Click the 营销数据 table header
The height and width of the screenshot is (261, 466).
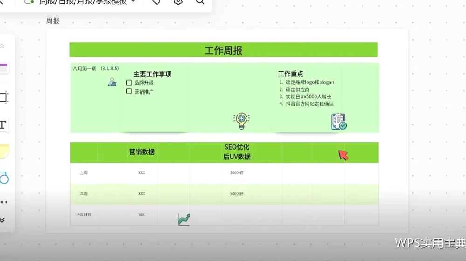(x=142, y=152)
